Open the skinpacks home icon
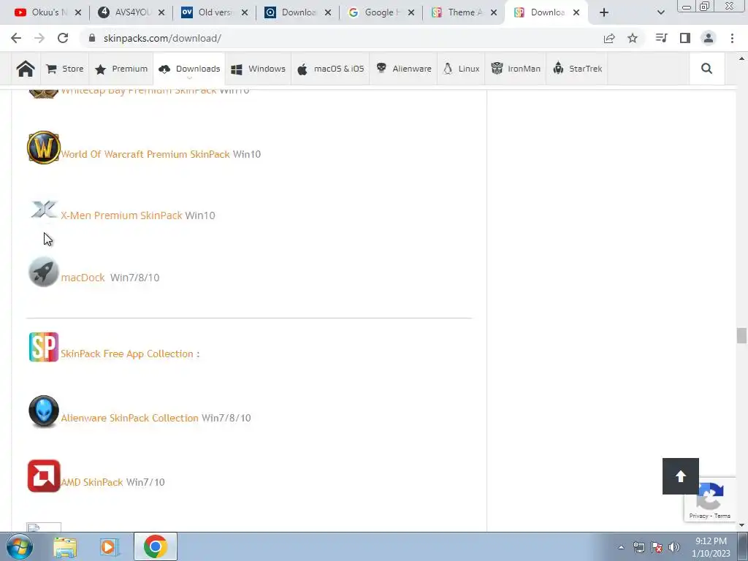The height and width of the screenshot is (561, 748). (x=26, y=69)
